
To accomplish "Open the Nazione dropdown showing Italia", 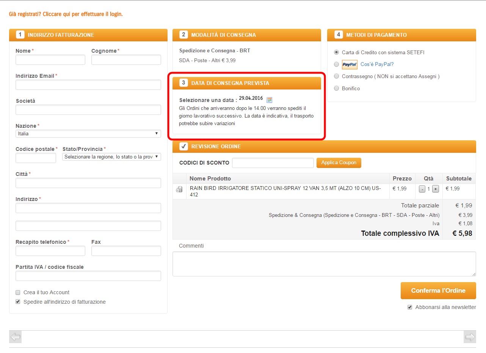I will click(x=88, y=134).
